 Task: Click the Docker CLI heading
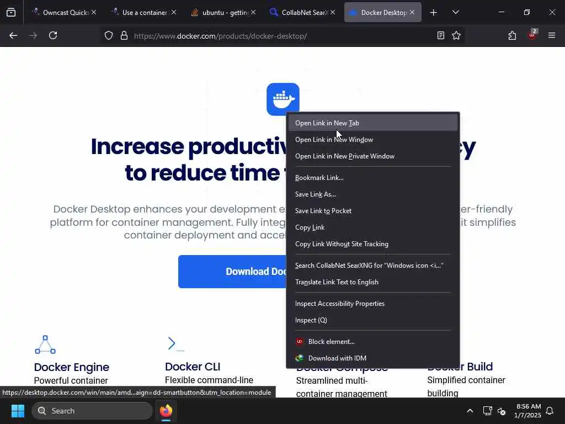[x=193, y=367]
